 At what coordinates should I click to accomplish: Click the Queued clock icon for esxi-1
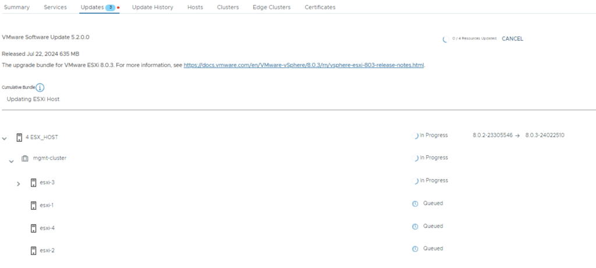[x=415, y=203]
